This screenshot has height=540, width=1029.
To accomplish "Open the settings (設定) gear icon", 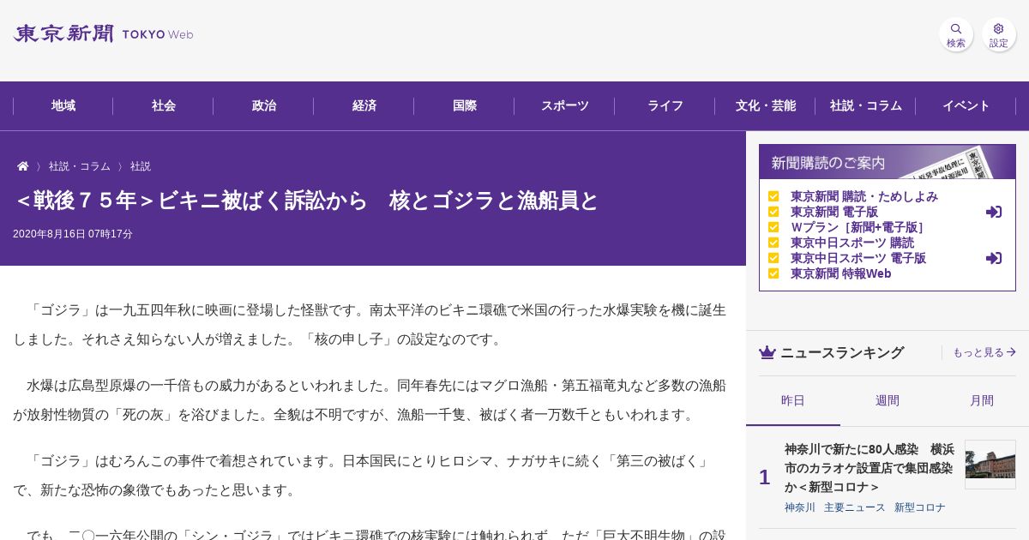I will 999,34.
